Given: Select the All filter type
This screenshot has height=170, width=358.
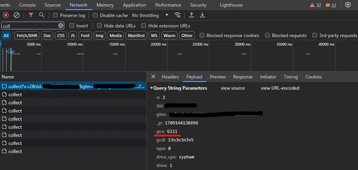Looking at the screenshot, I should [6, 35].
